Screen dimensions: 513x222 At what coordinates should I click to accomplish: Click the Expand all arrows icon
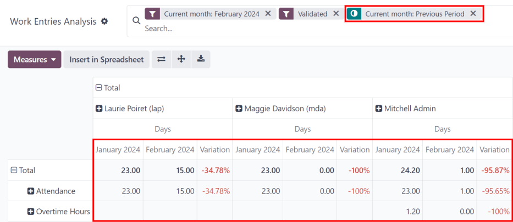181,59
